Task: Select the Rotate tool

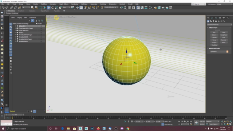Action: pos(52,7)
